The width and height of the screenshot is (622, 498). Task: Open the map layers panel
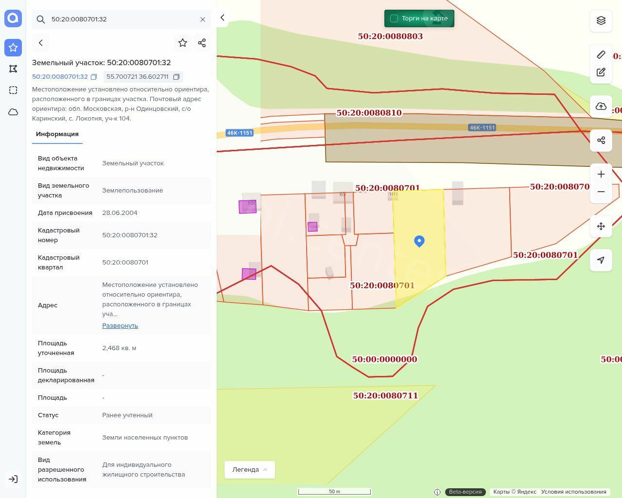click(601, 20)
